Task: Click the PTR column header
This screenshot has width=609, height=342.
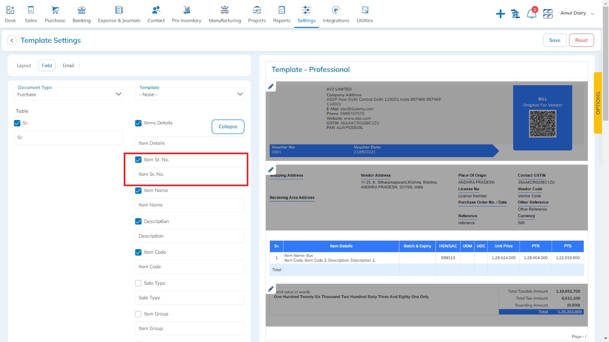Action: 536,246
